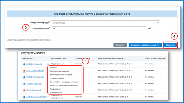
Task: Select Архивировать from the context menu
Action: coord(55,89)
